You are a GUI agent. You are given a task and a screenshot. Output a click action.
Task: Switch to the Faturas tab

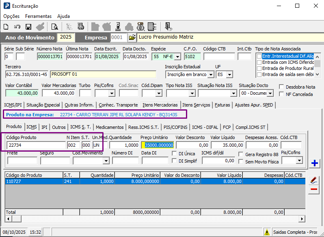(x=223, y=105)
